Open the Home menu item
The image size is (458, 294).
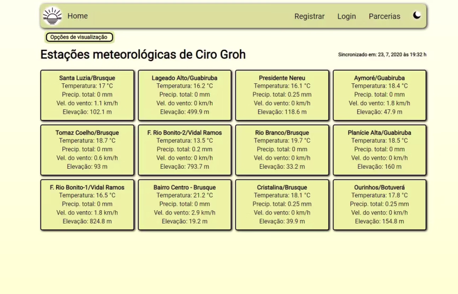77,16
